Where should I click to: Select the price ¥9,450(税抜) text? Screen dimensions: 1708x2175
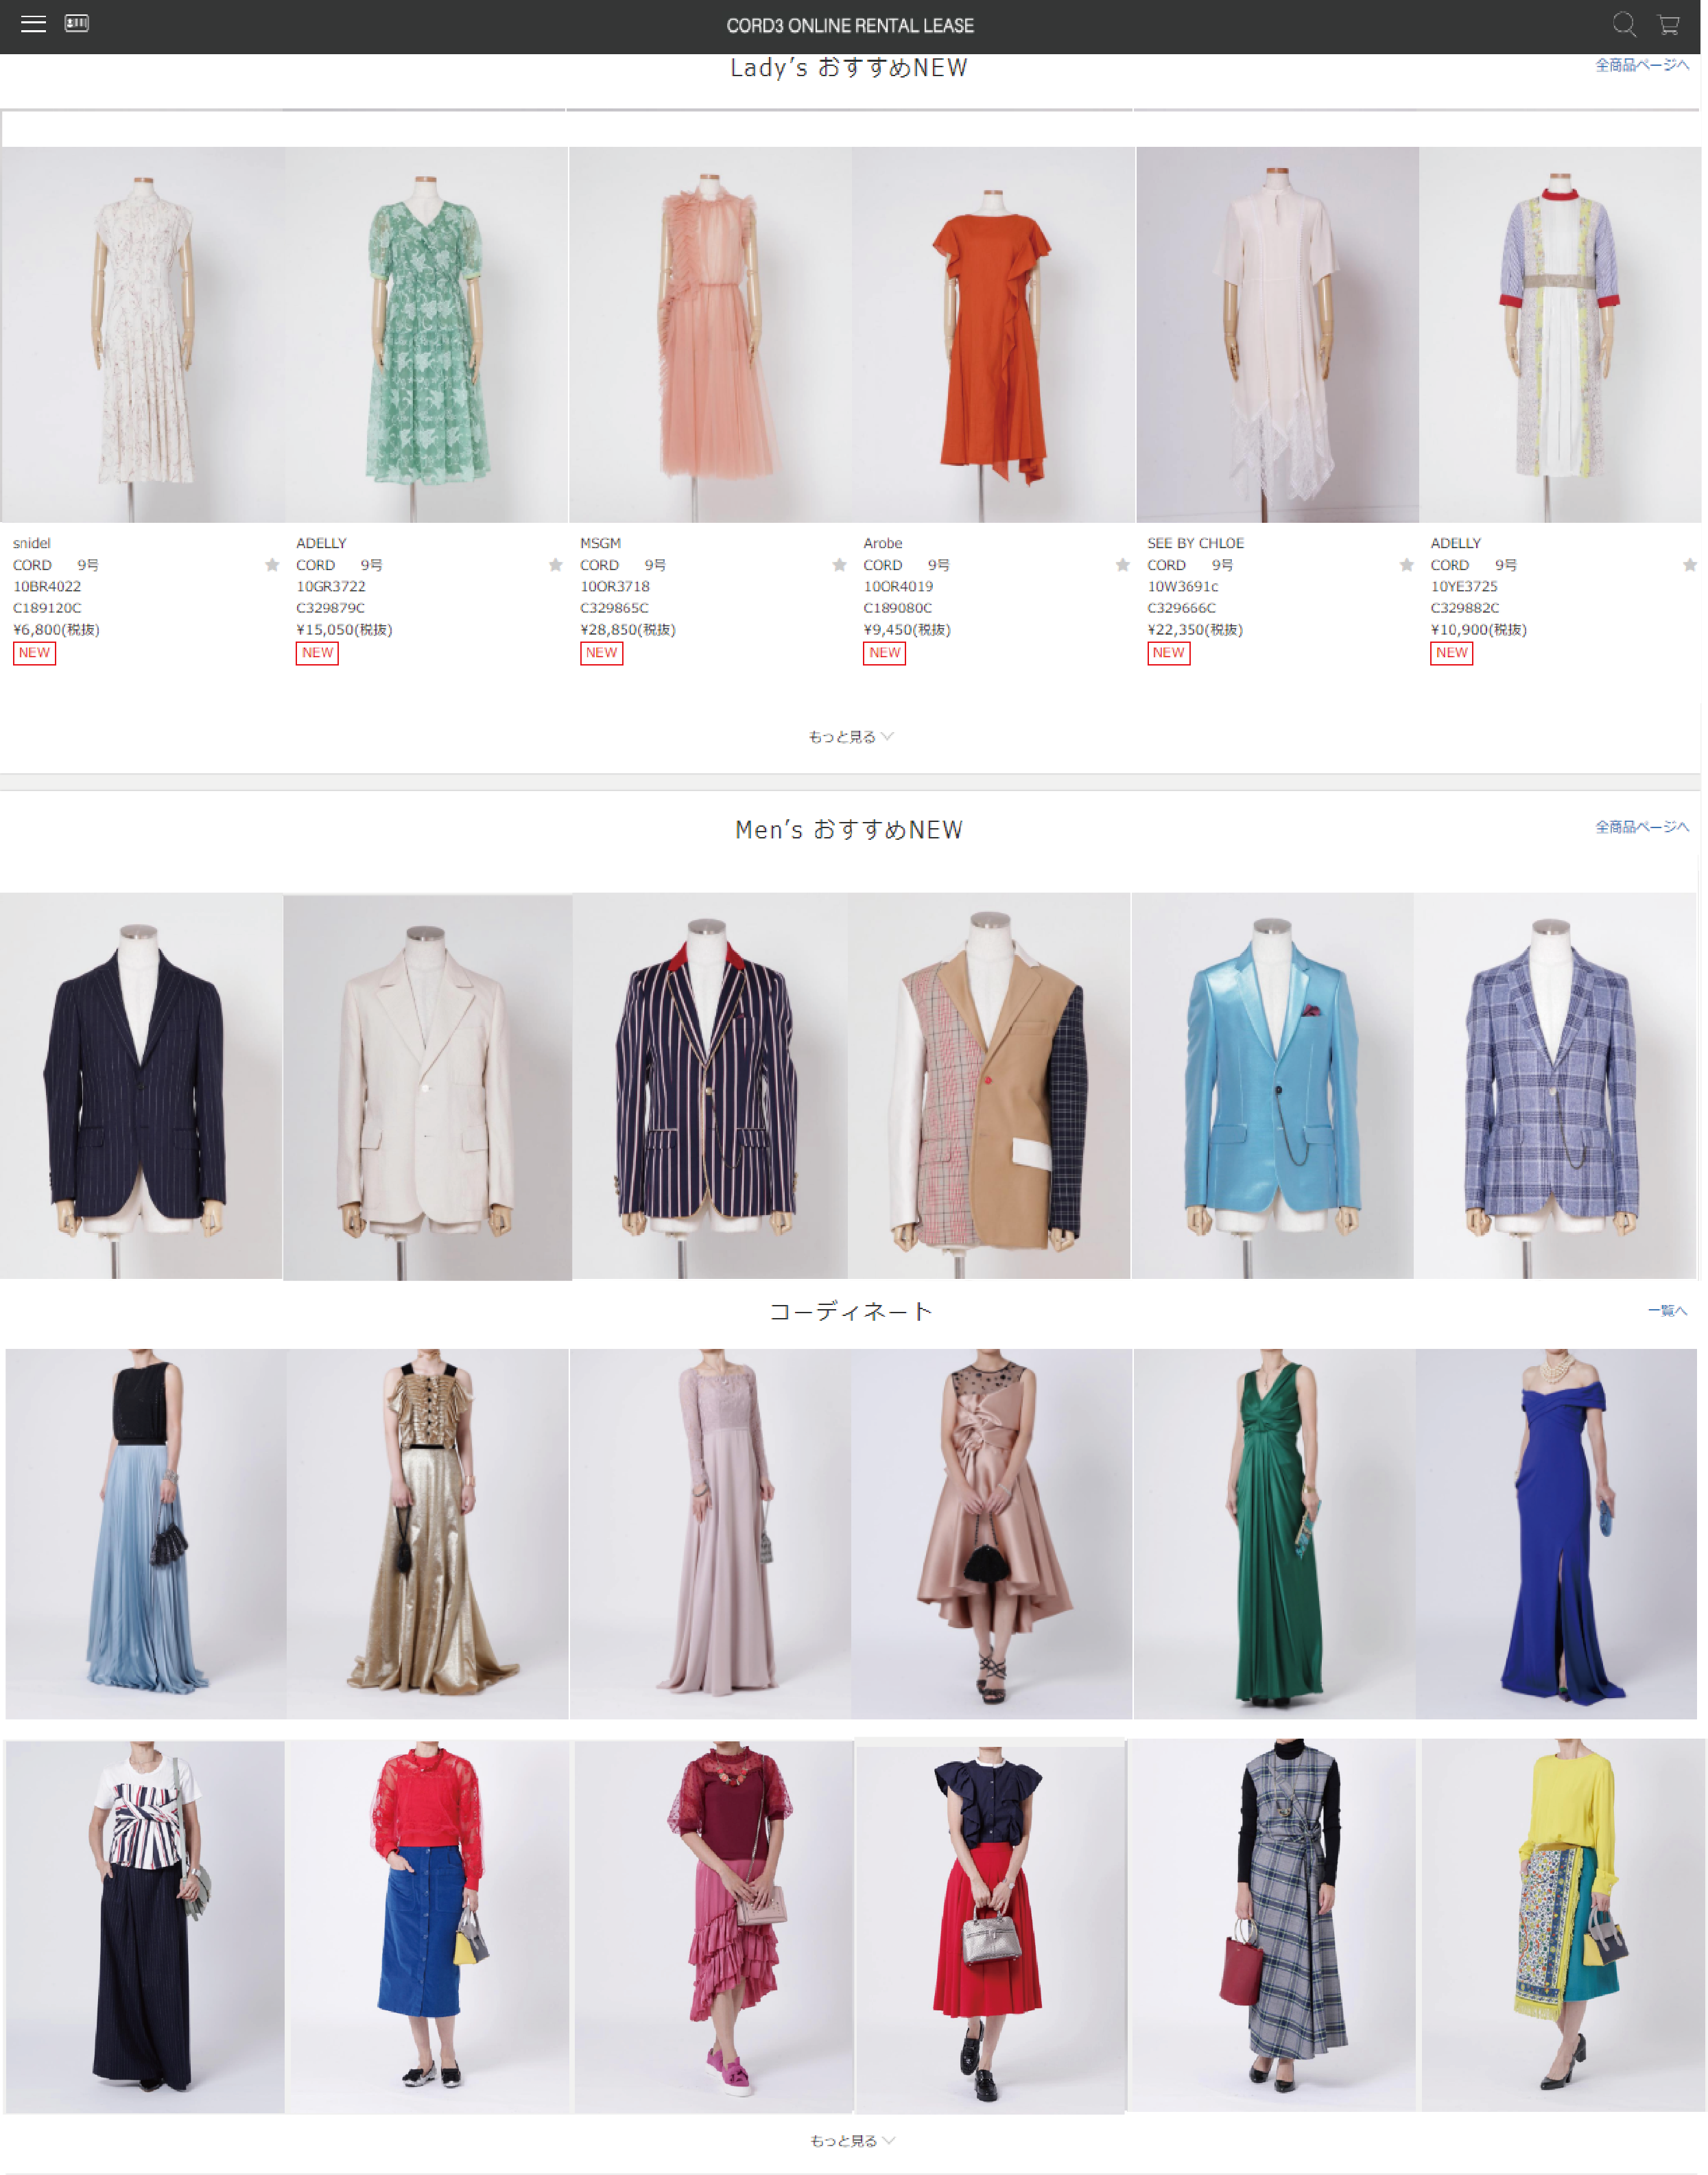click(907, 630)
